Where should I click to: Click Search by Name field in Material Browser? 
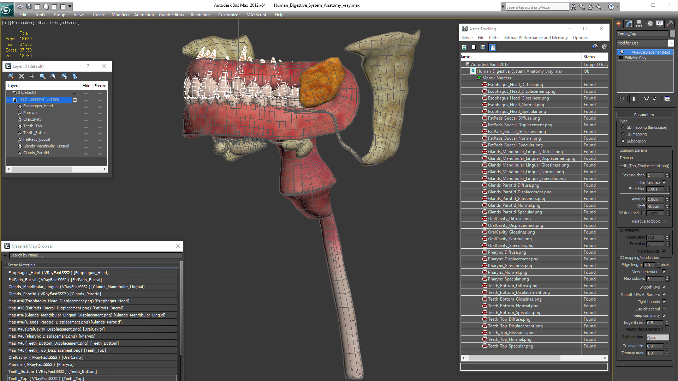coord(95,255)
